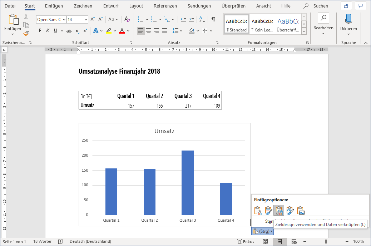This screenshot has height=246, width=371.
Task: Decrease the paragraph indent
Action: tap(183, 19)
